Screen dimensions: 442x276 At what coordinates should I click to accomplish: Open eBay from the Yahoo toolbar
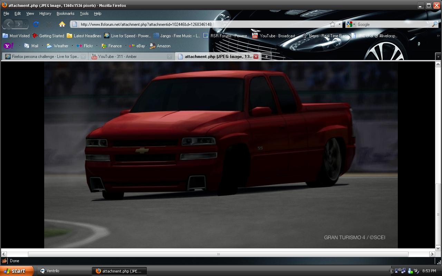click(137, 46)
